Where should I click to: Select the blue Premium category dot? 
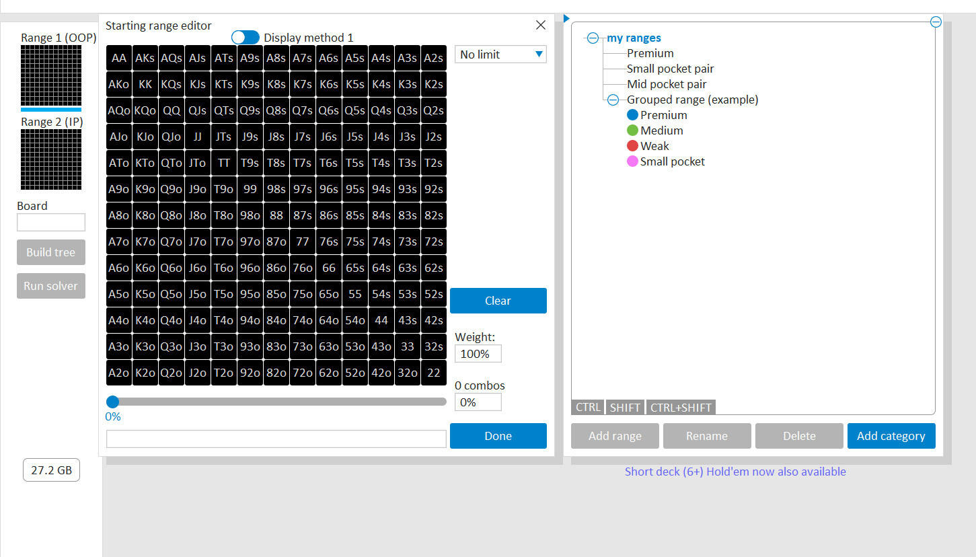[x=632, y=115]
